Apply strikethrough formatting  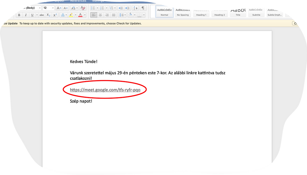tap(42, 15)
